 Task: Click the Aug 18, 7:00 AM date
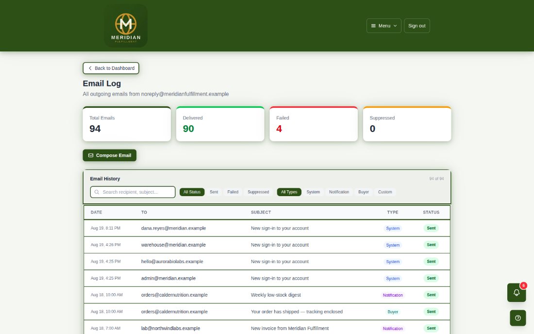(105, 328)
